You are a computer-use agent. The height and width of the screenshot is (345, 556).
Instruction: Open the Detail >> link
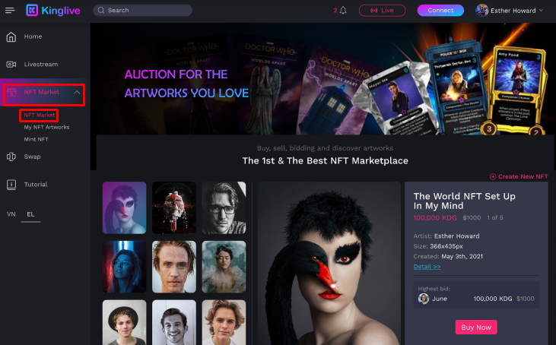pos(427,267)
